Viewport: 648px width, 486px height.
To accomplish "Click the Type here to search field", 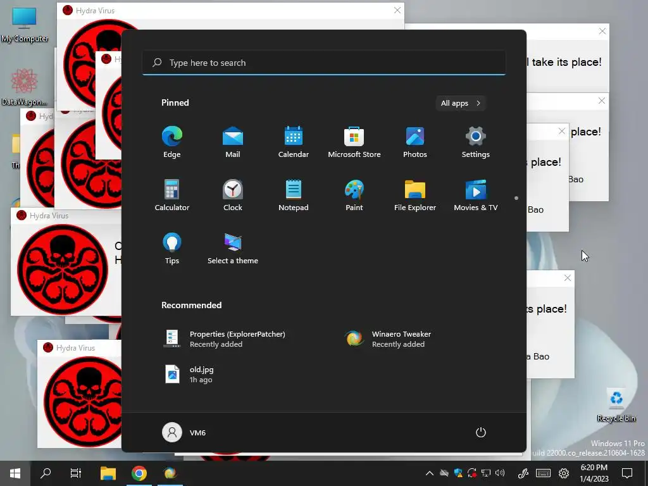I will (x=324, y=63).
